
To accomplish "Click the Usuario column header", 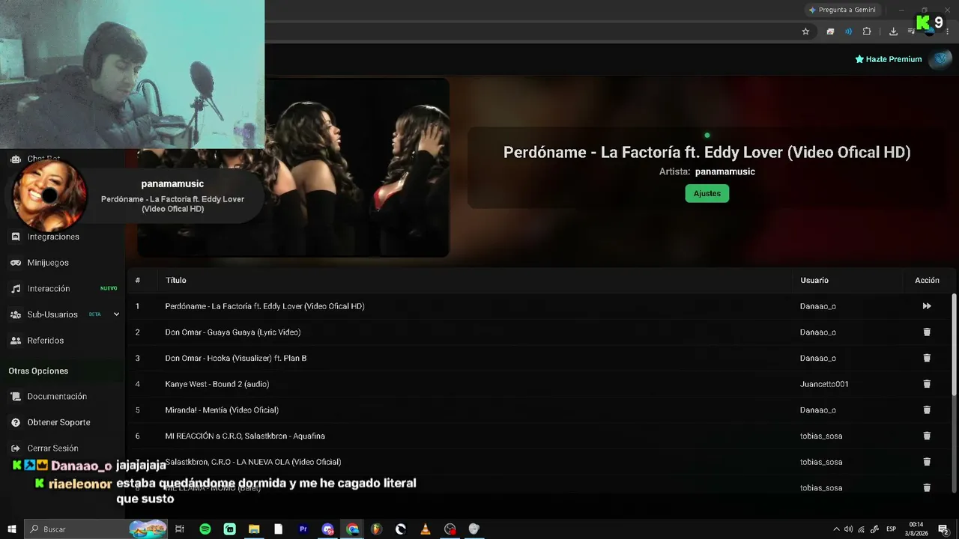I will coord(814,280).
